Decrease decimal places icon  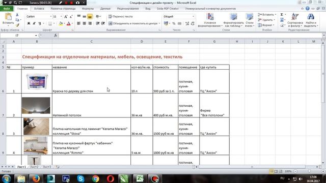[193, 23]
